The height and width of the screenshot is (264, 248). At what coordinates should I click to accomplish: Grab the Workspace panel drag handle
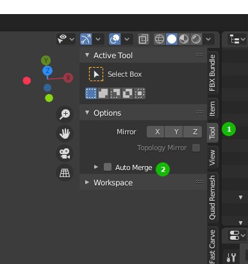(199, 182)
